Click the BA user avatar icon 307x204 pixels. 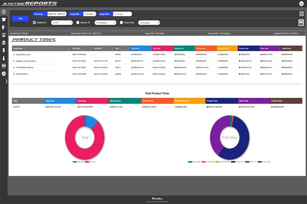point(301,4)
